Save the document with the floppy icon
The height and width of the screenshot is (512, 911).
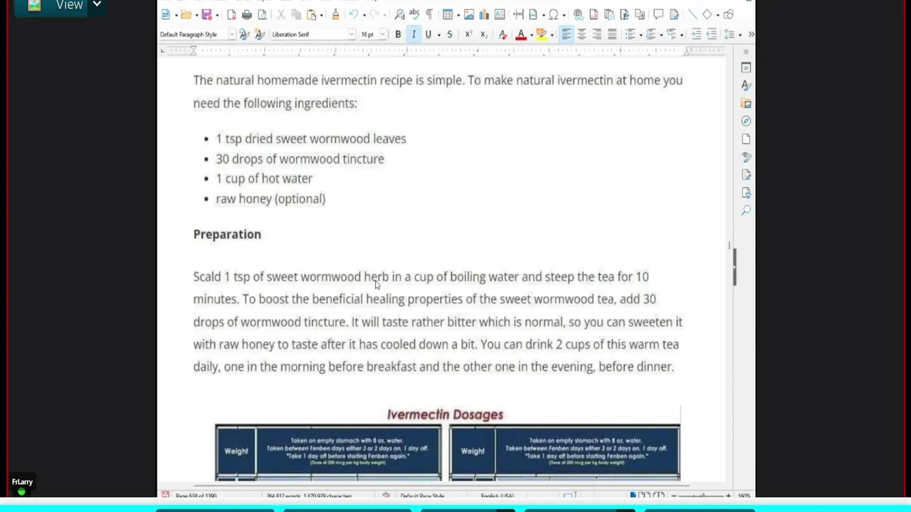[x=206, y=15]
